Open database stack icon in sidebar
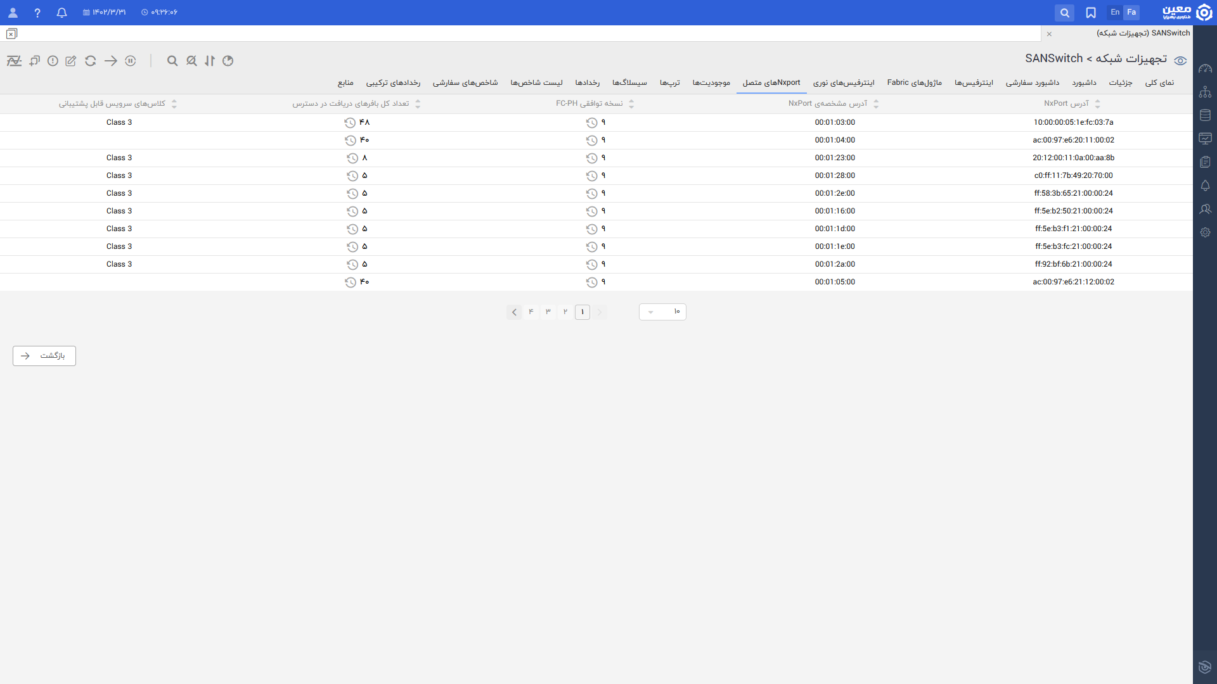 [1205, 115]
